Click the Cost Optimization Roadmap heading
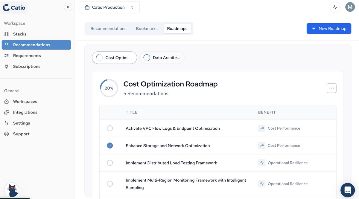The image size is (359, 199). tap(171, 84)
